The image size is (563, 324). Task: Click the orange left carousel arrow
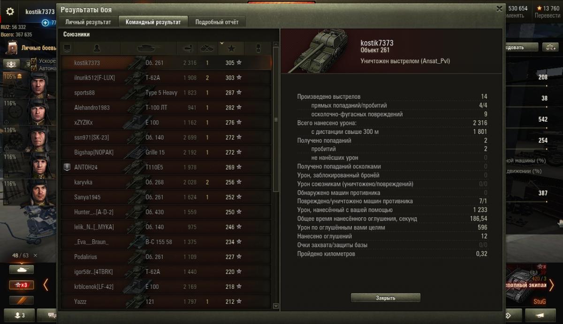[46, 284]
